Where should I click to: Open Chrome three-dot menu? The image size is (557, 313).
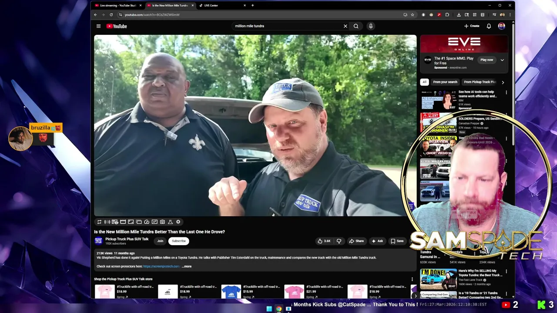point(510,15)
